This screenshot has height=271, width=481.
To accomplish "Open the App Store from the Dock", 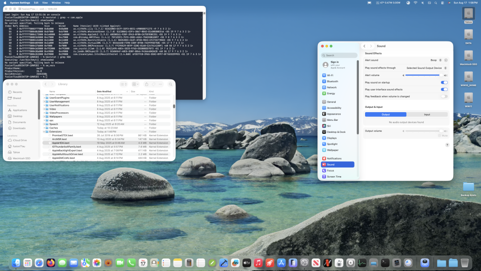I will click(281, 263).
